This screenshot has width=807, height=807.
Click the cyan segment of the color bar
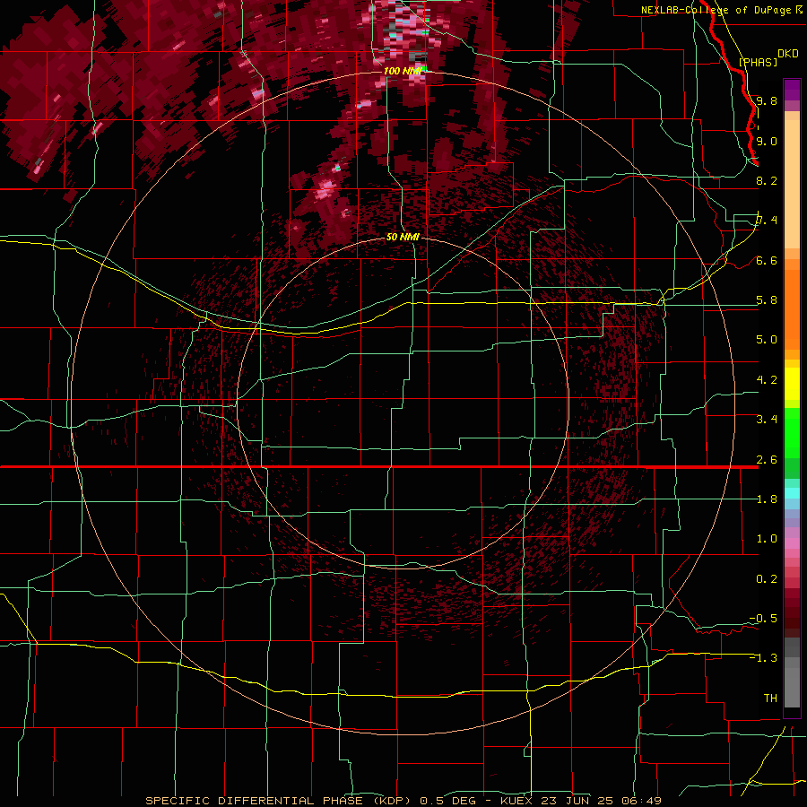pyautogui.click(x=792, y=493)
